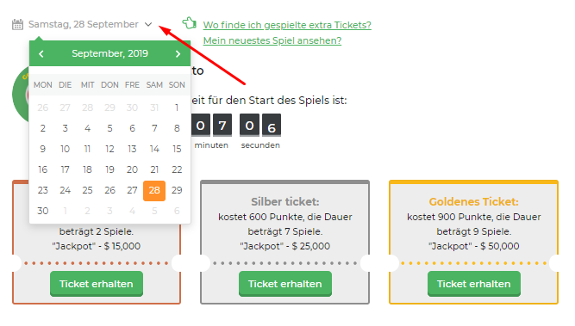Click Ticket erhalten on Goldenes Ticket
575x326 pixels.
coord(474,284)
